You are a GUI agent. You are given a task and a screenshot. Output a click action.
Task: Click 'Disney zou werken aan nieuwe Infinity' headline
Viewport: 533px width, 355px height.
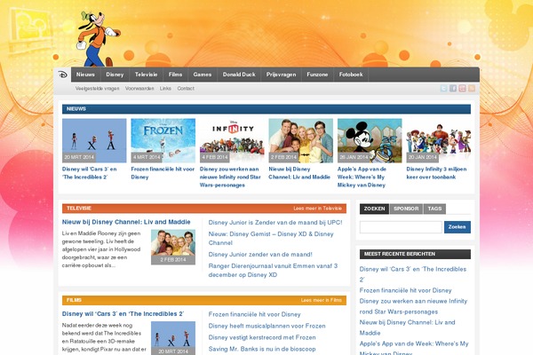tap(230, 177)
